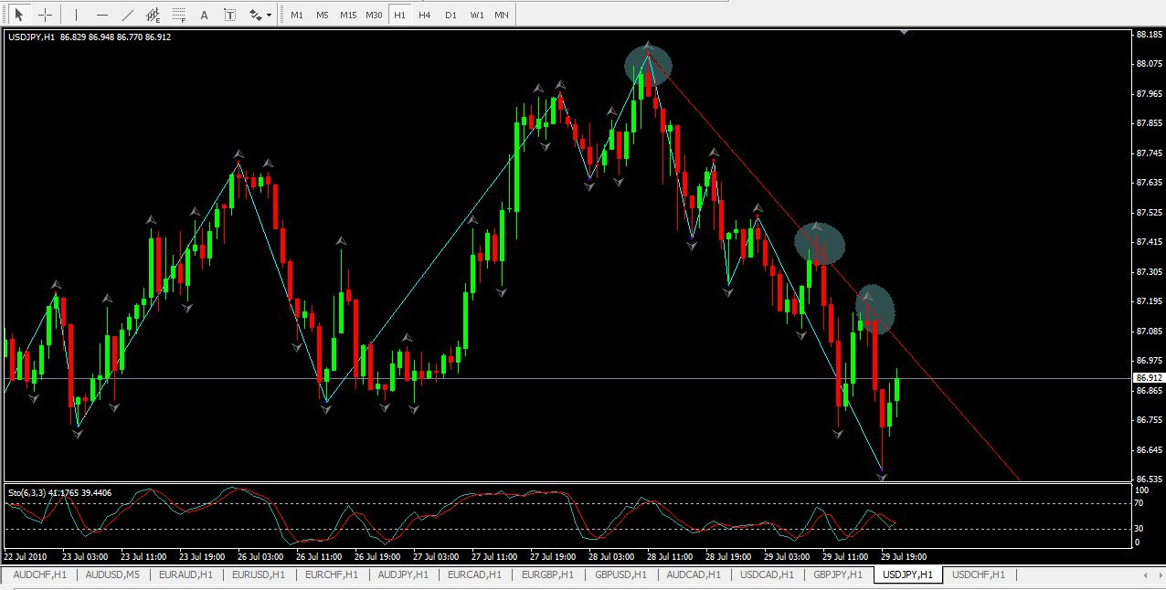Click the Fibonacci retracement tool

(x=178, y=15)
